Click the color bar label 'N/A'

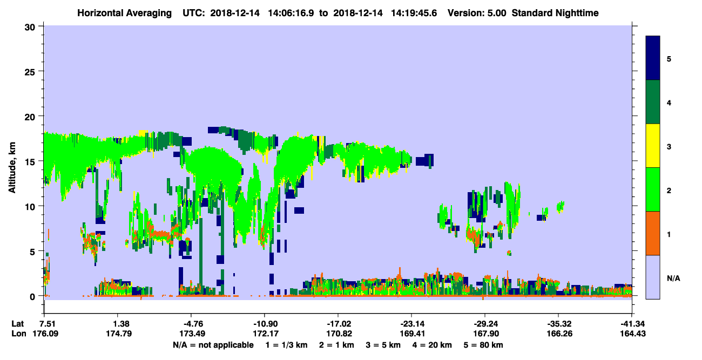pyautogui.click(x=673, y=278)
